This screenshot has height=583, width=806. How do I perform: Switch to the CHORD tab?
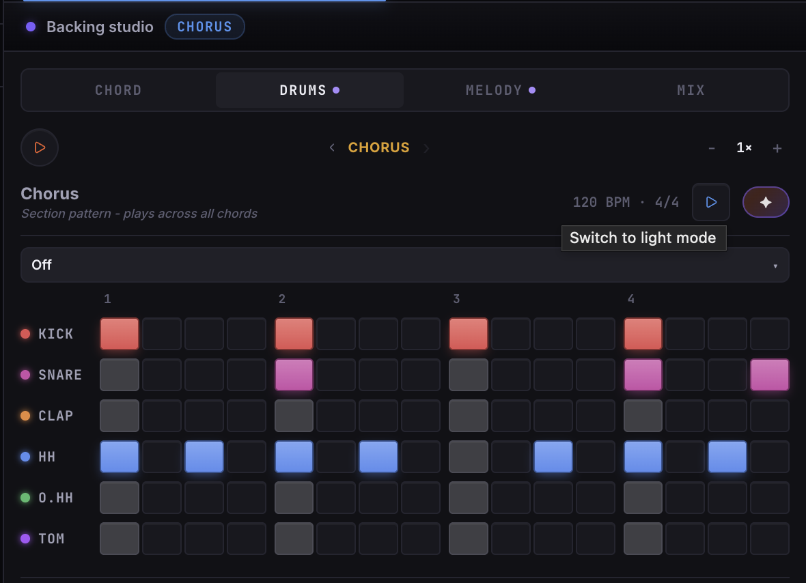point(118,90)
